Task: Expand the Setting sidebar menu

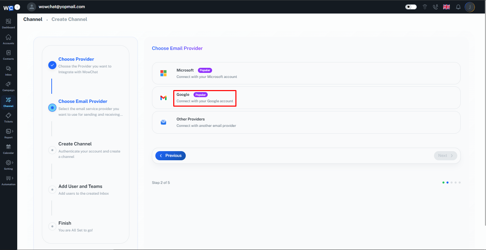Action: (x=8, y=165)
